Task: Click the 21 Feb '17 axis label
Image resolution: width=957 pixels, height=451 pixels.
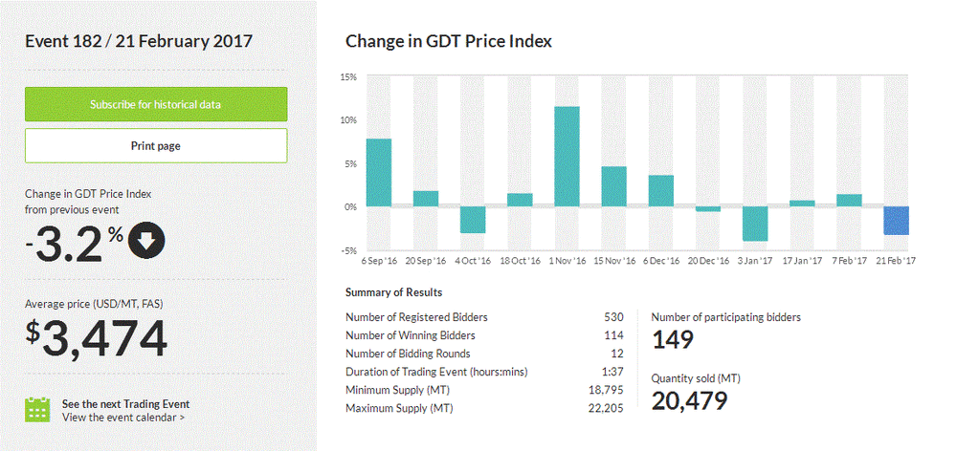Action: pyautogui.click(x=895, y=260)
